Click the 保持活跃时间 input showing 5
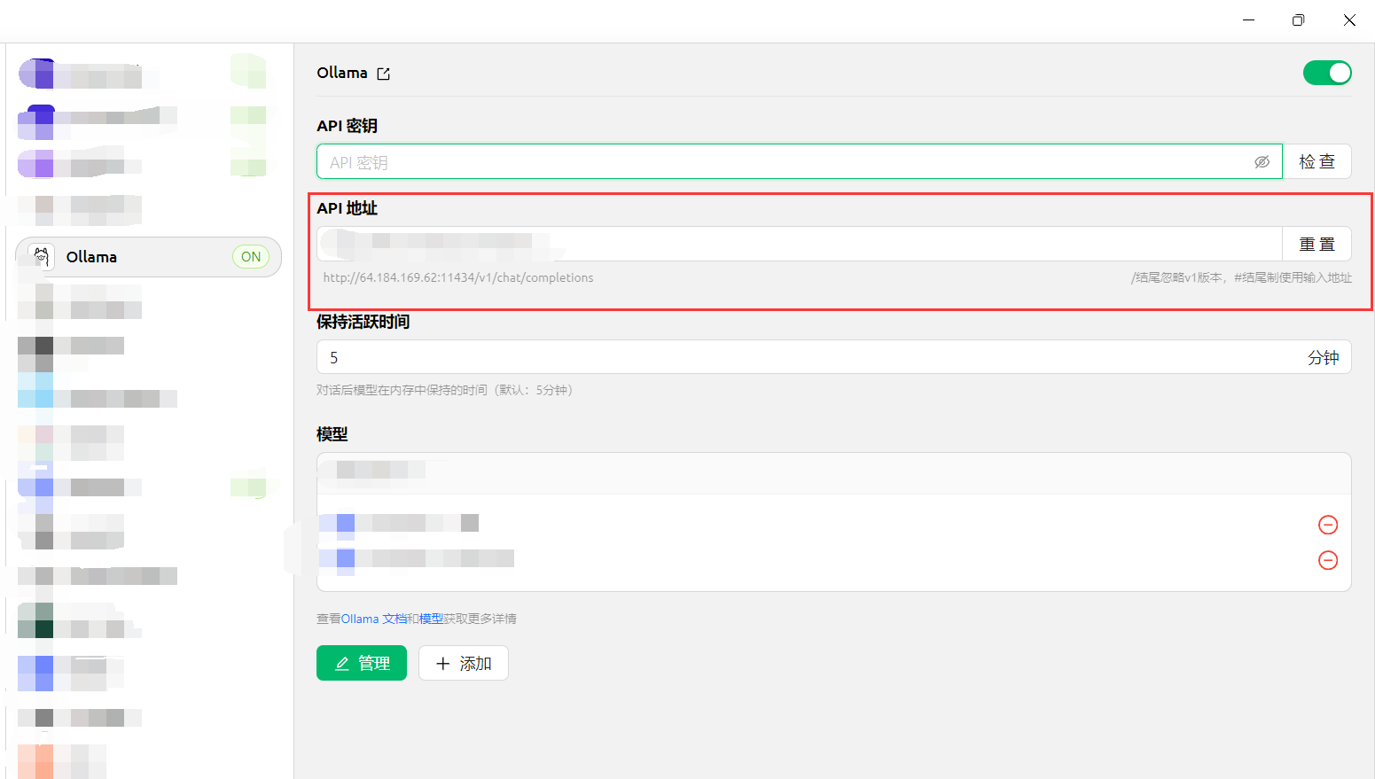The width and height of the screenshot is (1375, 779). point(798,357)
